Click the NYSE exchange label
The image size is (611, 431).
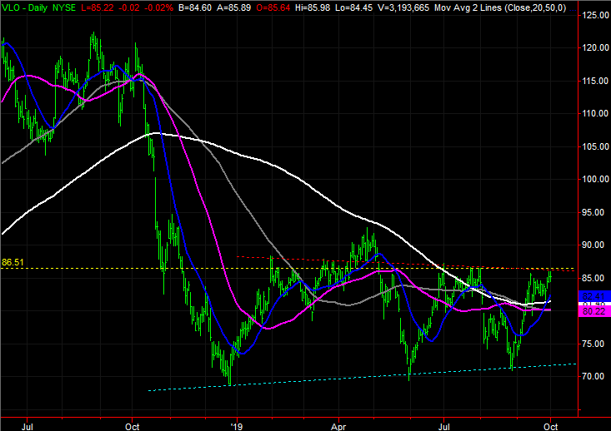pyautogui.click(x=64, y=7)
